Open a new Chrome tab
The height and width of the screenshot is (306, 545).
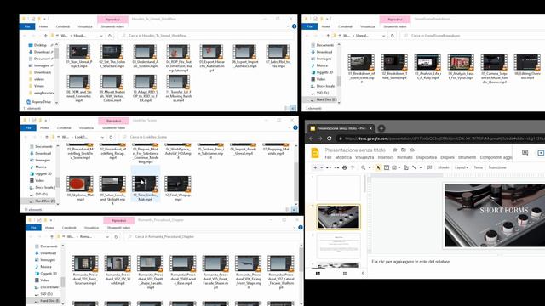[381, 128]
